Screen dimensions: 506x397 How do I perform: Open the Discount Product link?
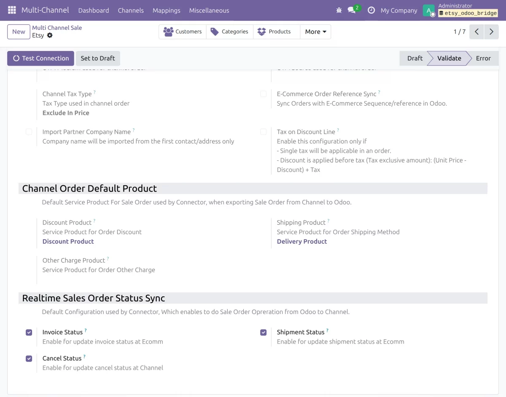(x=68, y=241)
